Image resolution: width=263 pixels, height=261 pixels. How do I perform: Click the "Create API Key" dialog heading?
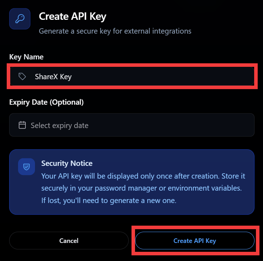tap(72, 16)
